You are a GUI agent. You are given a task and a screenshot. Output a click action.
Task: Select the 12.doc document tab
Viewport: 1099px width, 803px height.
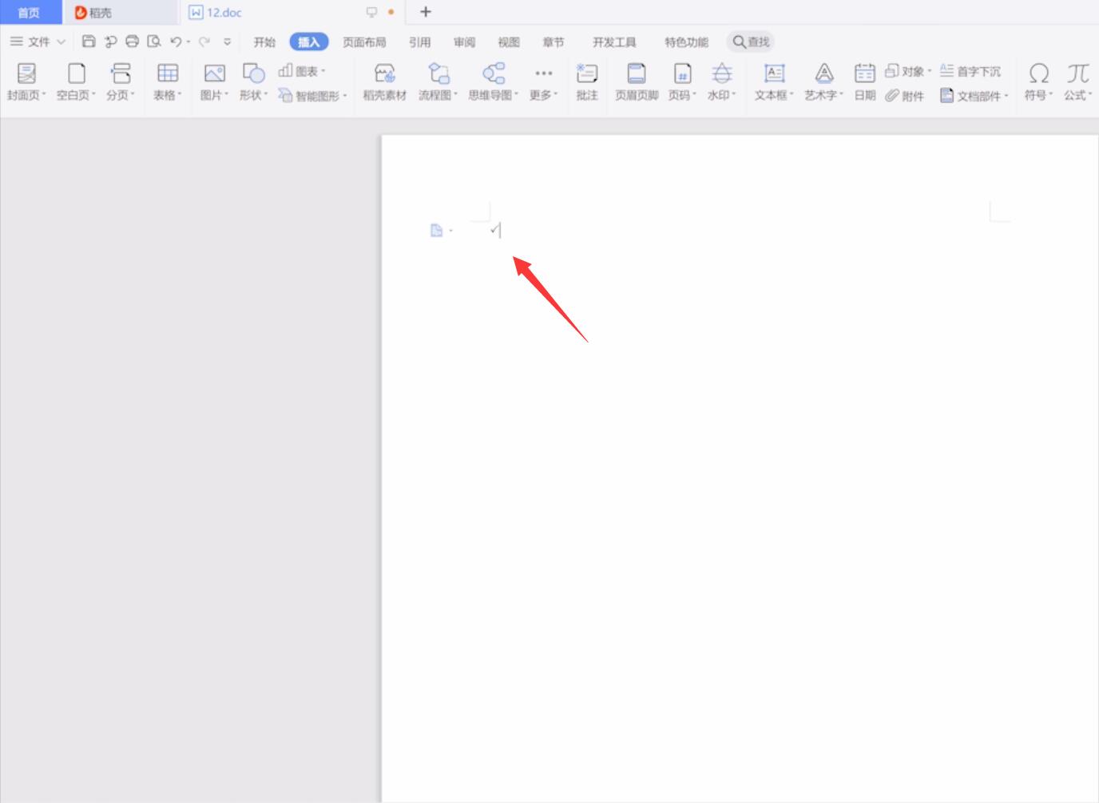click(224, 13)
